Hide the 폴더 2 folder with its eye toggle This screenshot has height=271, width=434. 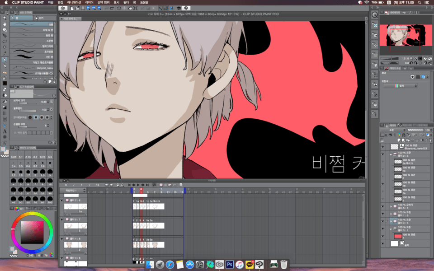pos(382,154)
